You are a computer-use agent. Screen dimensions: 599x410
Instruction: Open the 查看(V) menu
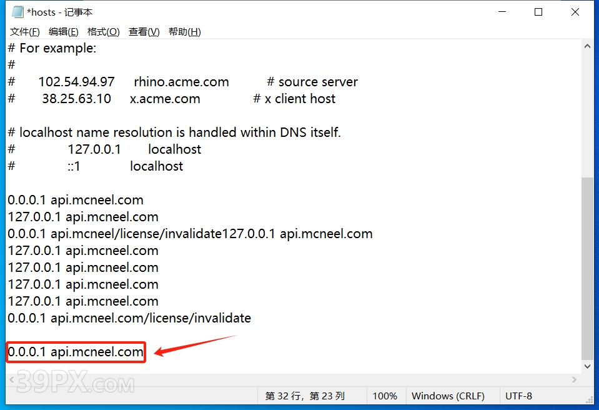point(144,32)
